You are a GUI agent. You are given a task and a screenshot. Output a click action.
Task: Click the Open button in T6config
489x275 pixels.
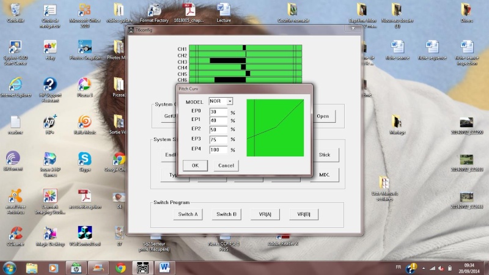(x=323, y=116)
